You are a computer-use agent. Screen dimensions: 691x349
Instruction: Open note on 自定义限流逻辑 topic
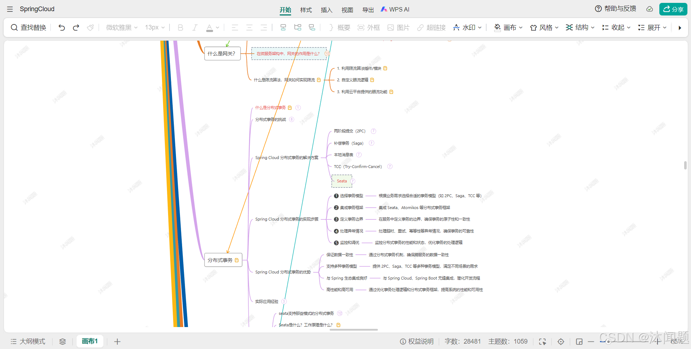372,80
